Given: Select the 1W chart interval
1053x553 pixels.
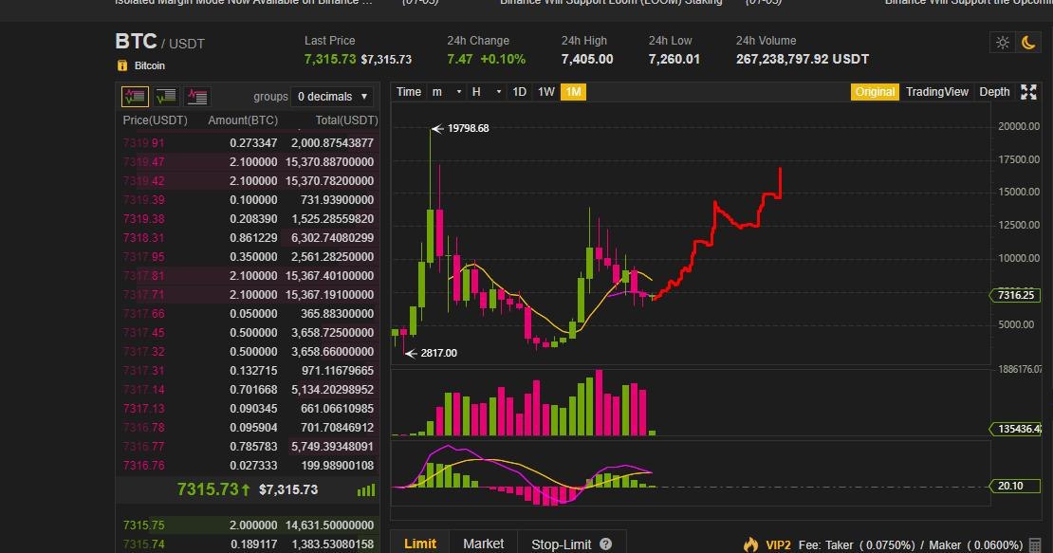Looking at the screenshot, I should (546, 92).
